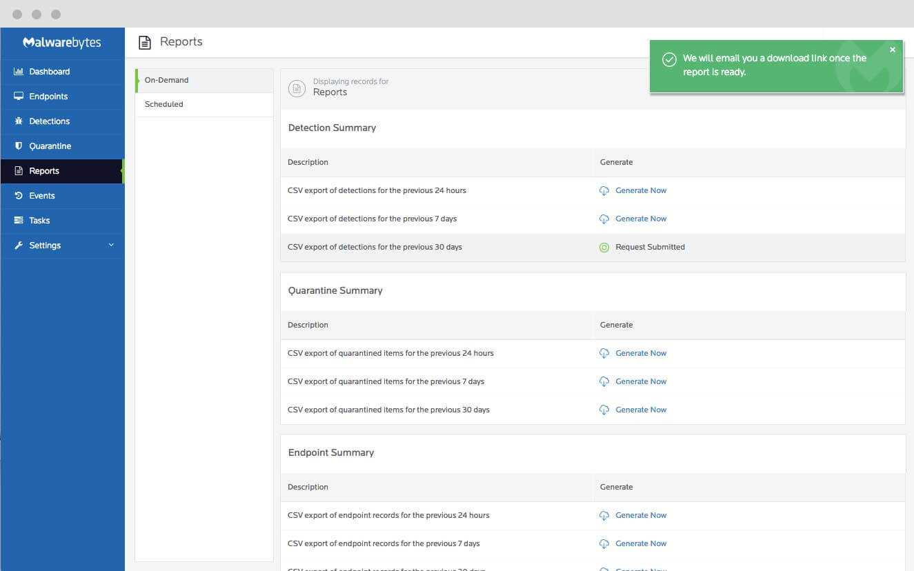This screenshot has width=914, height=571.
Task: Click the Events history icon
Action: pos(19,196)
